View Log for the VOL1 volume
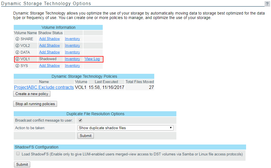 92,59
